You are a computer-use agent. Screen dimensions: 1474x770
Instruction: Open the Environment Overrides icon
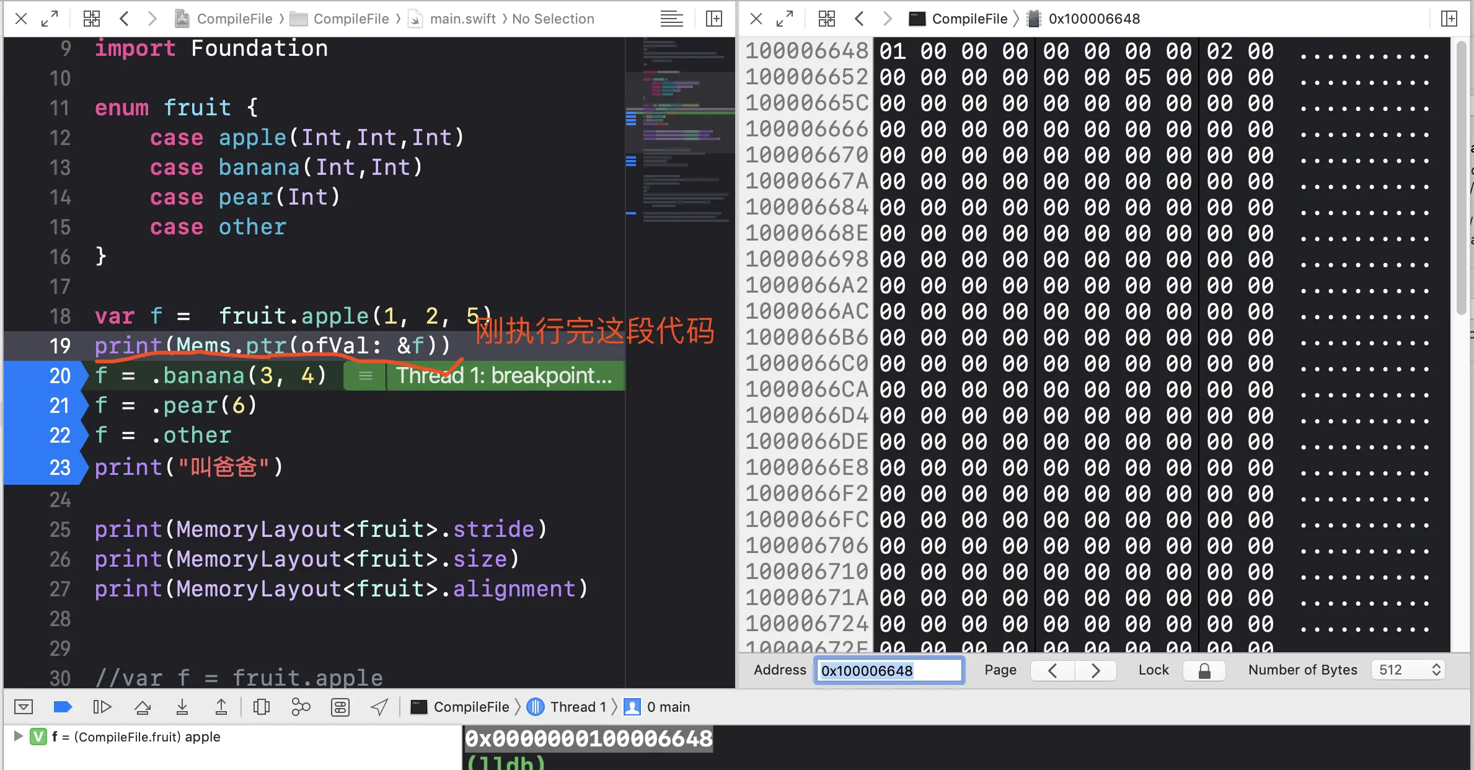point(340,707)
